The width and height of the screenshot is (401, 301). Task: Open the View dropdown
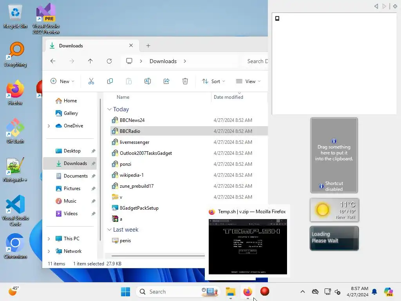coord(248,82)
